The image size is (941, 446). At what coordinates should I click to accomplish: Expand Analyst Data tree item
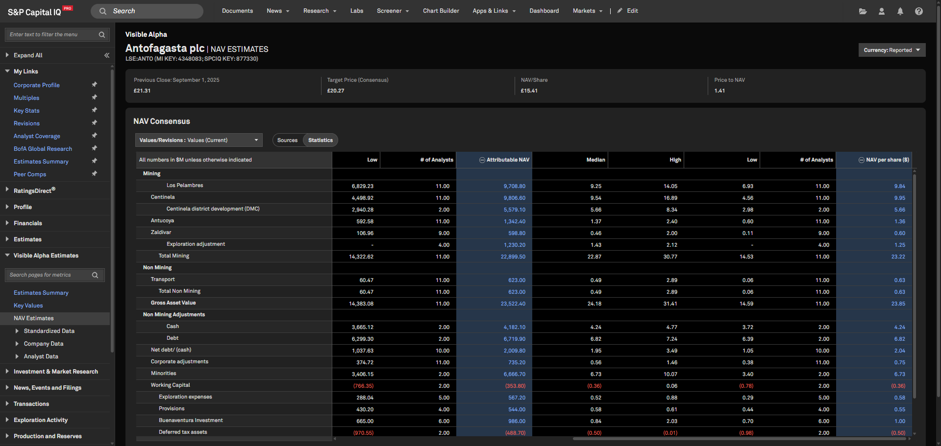(x=17, y=356)
